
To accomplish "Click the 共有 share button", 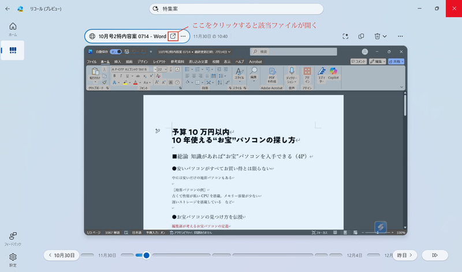I will pos(396,62).
